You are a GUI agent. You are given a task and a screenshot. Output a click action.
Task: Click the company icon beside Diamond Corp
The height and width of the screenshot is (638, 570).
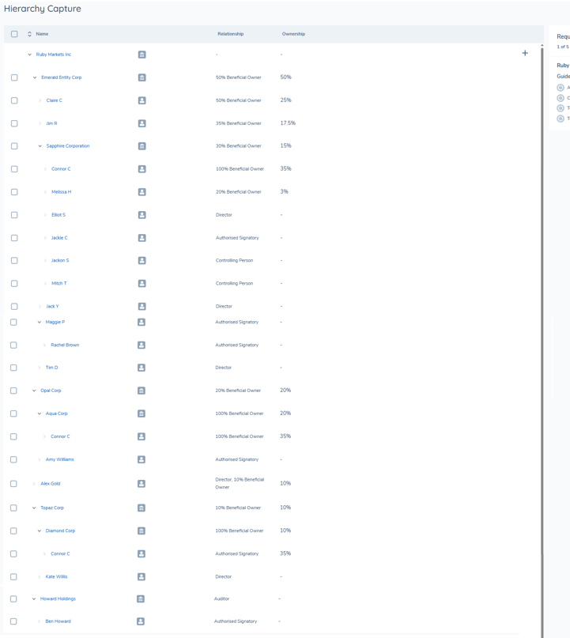pos(142,530)
